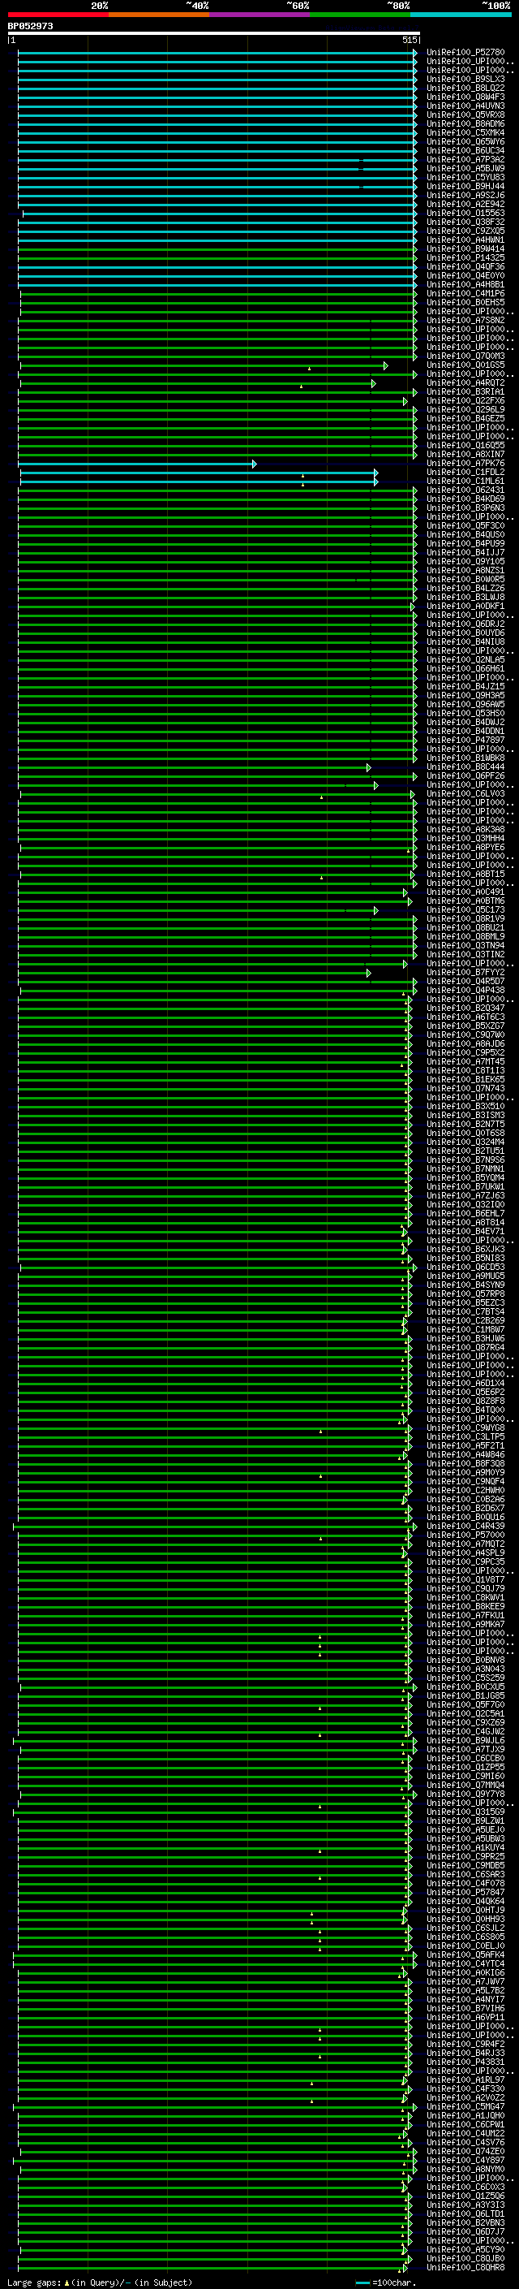Open hit UniRef100_P52780

tap(465, 53)
